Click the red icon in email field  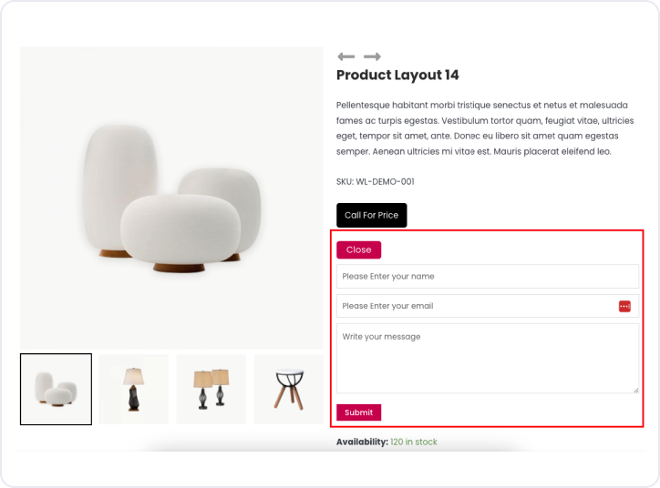[x=624, y=306]
